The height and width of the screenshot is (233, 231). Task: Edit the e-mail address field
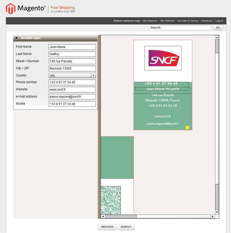[x=72, y=97]
